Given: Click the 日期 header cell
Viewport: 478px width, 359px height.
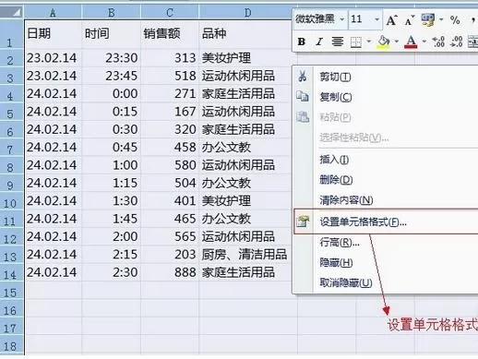Looking at the screenshot, I should coord(54,34).
